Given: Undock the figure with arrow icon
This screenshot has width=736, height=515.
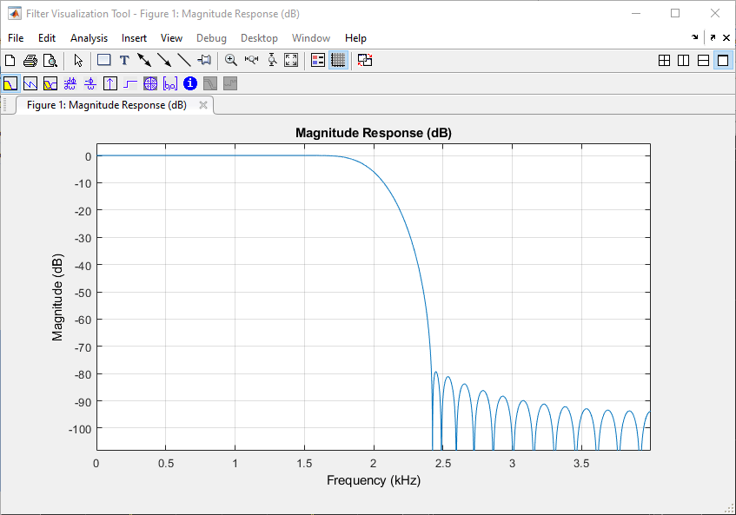Looking at the screenshot, I should coord(713,37).
